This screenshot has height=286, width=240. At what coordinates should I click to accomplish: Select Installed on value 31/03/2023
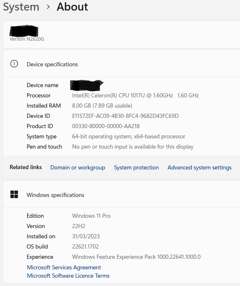click(x=86, y=236)
